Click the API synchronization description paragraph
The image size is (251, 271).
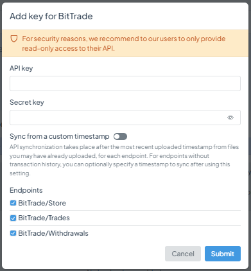point(124,160)
